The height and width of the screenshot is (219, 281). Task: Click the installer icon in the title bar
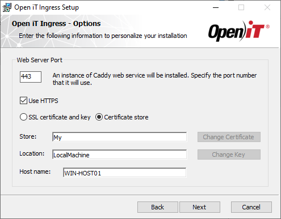tap(7, 7)
